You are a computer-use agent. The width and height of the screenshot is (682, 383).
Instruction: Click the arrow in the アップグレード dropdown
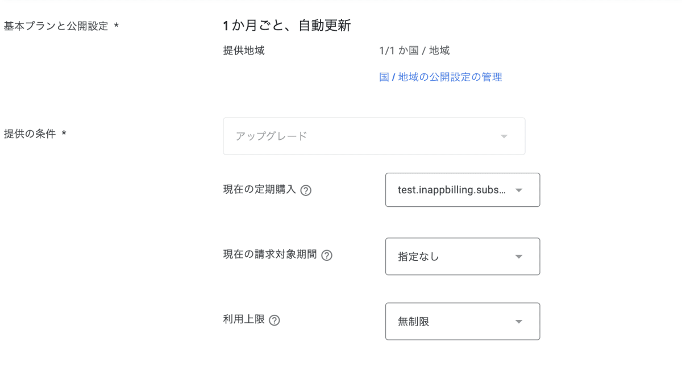pyautogui.click(x=504, y=136)
